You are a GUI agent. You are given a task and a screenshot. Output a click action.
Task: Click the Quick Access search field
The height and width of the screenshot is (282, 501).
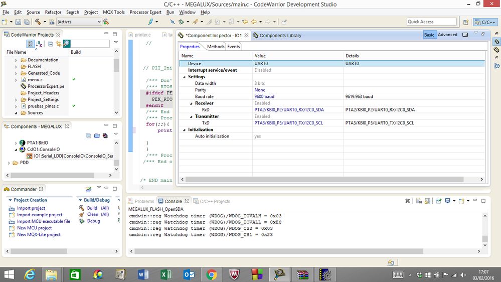click(x=431, y=22)
